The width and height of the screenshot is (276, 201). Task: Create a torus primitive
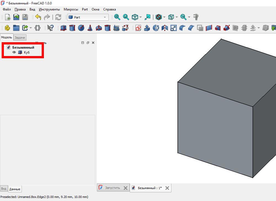pos(99,28)
